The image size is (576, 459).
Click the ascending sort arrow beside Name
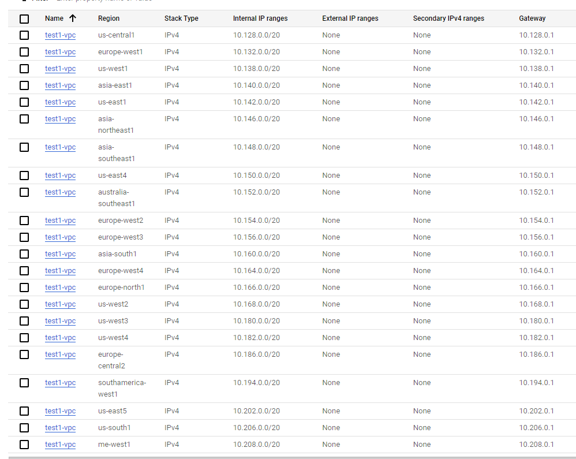72,18
